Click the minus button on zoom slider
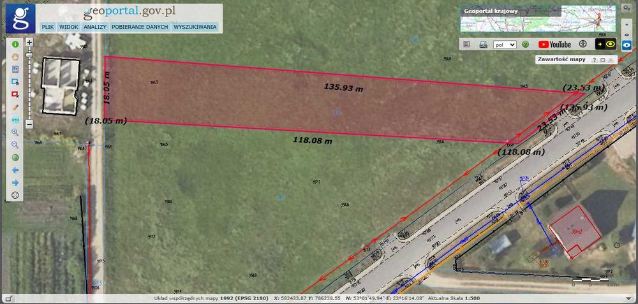This screenshot has height=304, width=638. [29, 124]
